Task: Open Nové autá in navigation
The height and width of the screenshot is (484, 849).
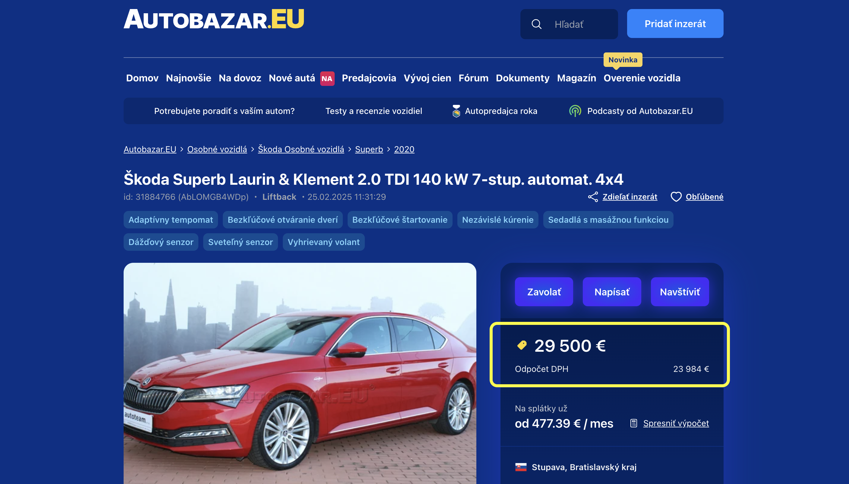Action: 292,78
